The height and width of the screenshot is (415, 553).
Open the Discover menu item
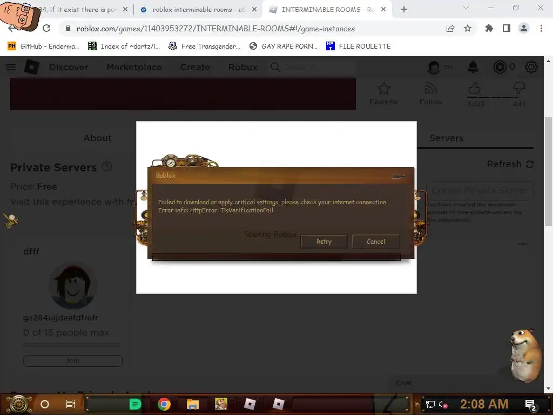click(69, 67)
